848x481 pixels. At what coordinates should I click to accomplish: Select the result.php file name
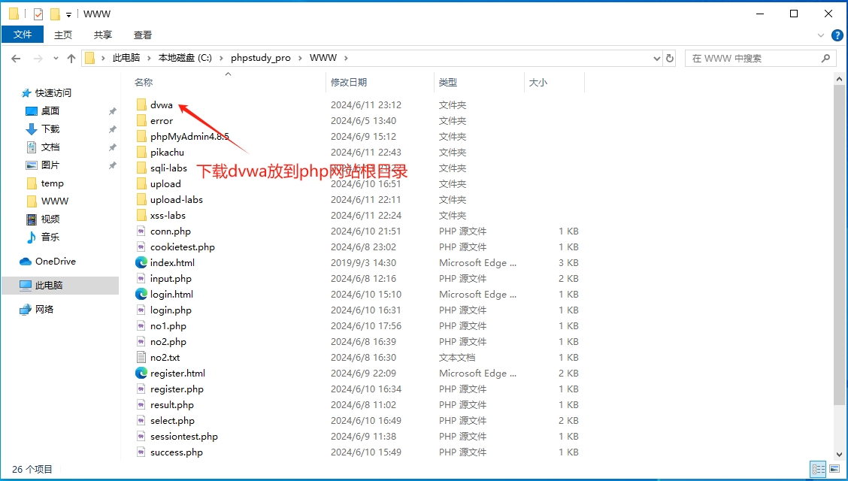[172, 405]
